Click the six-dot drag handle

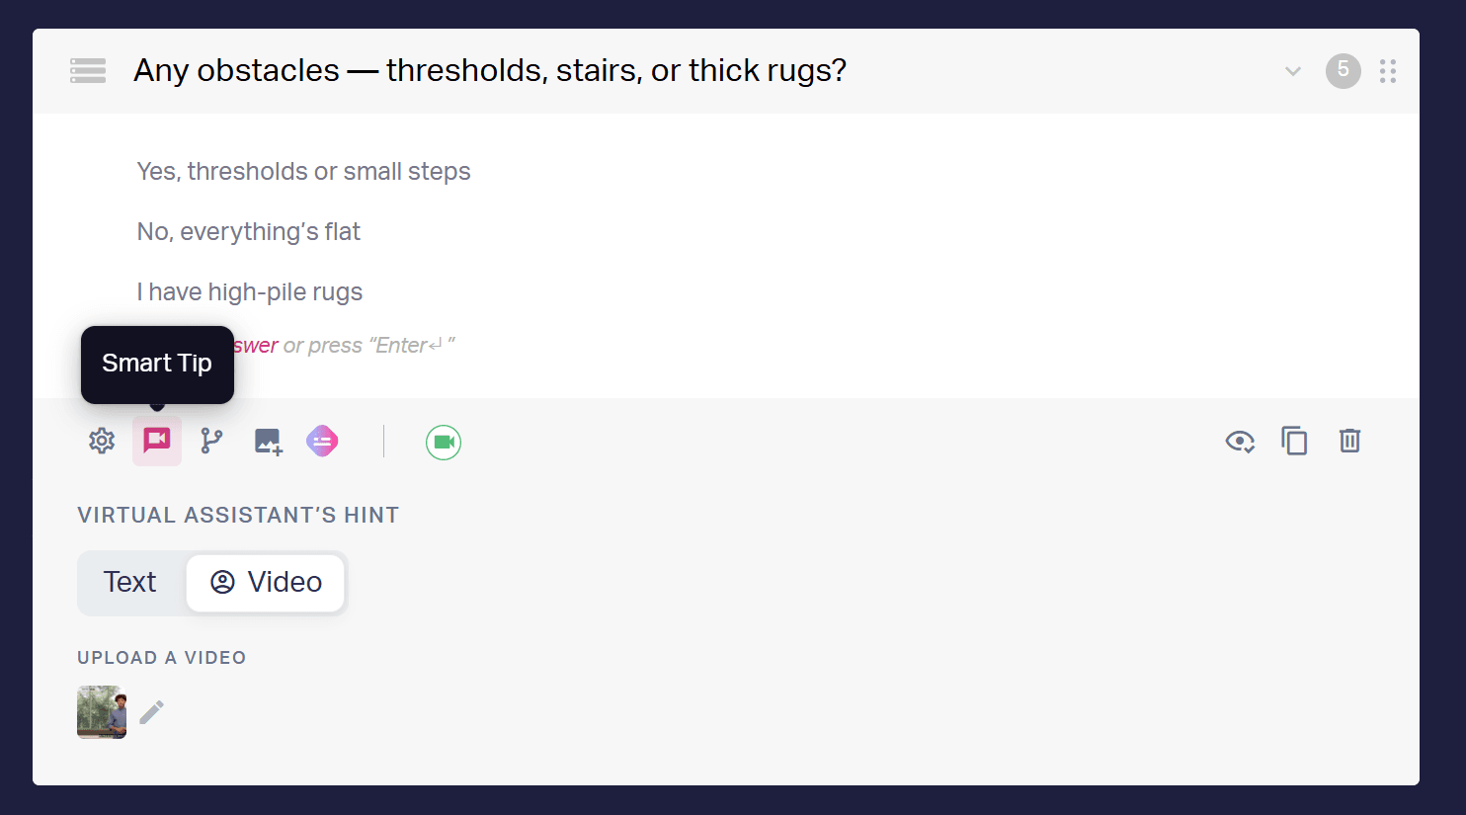click(x=1388, y=71)
